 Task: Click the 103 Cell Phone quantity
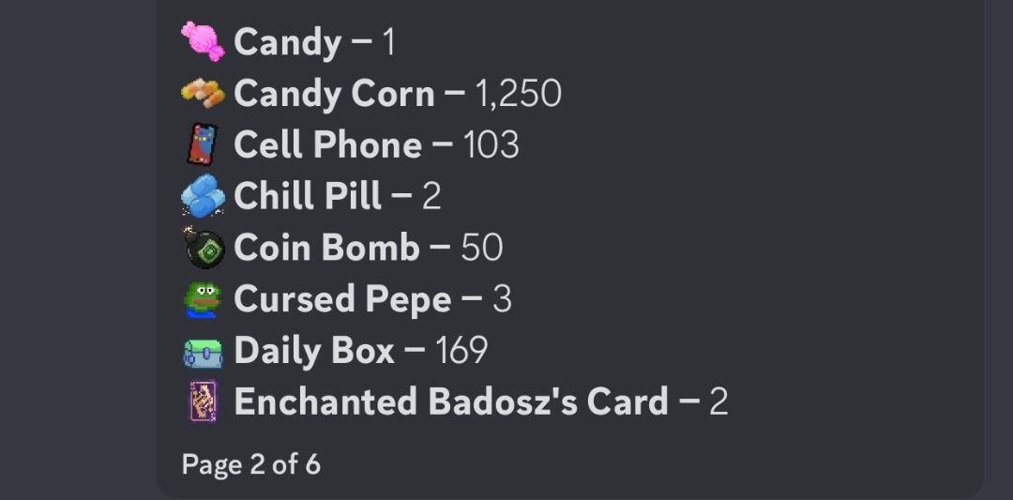(x=491, y=145)
